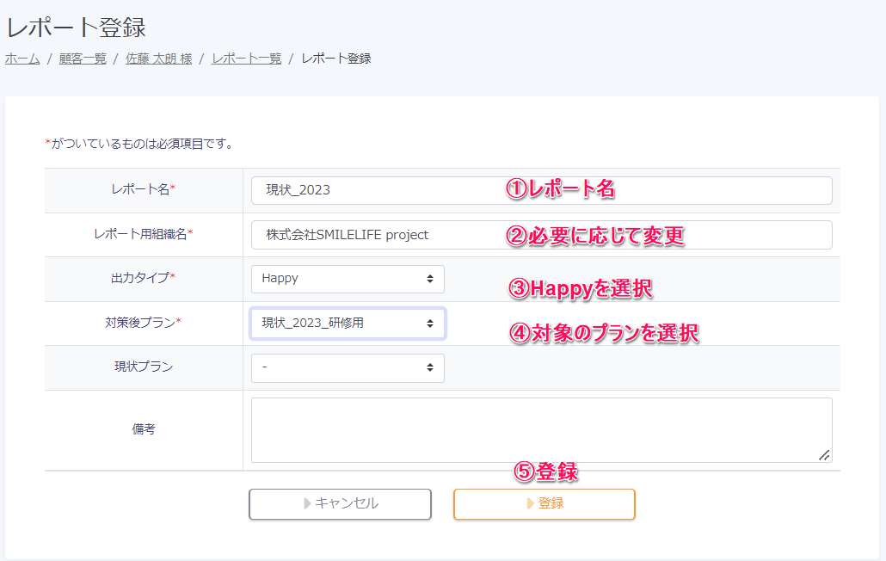Click the ホーム breadcrumb link
Image resolution: width=886 pixels, height=561 pixels.
click(22, 59)
